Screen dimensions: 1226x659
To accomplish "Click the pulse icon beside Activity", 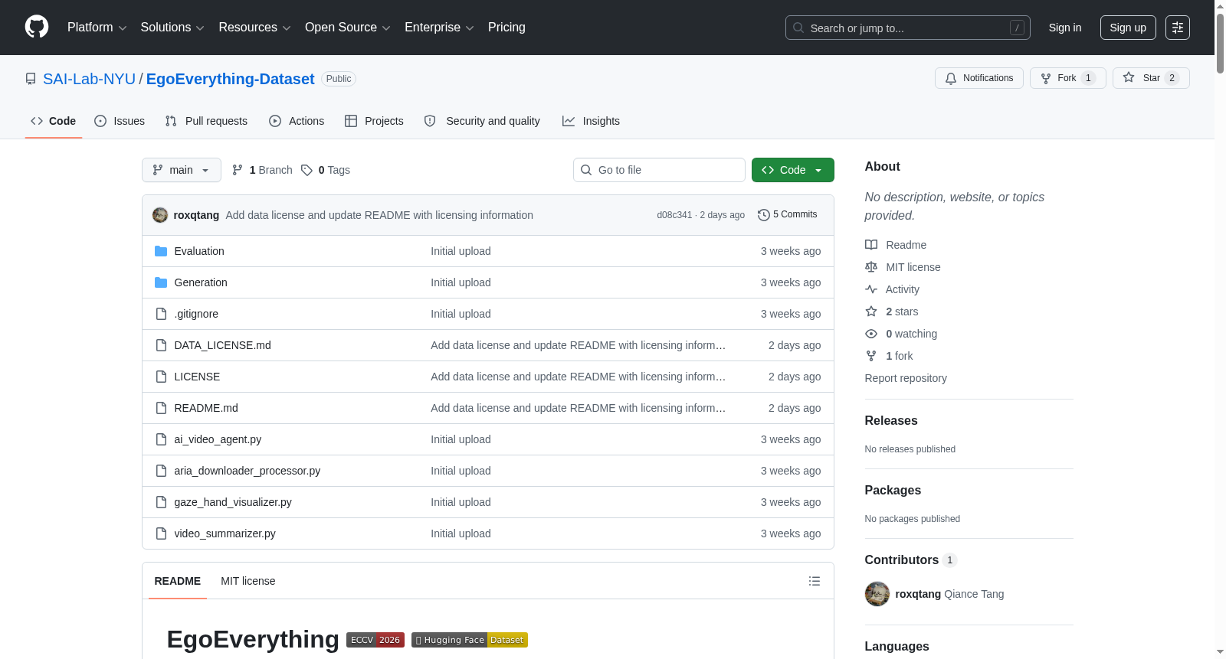I will coord(871,289).
